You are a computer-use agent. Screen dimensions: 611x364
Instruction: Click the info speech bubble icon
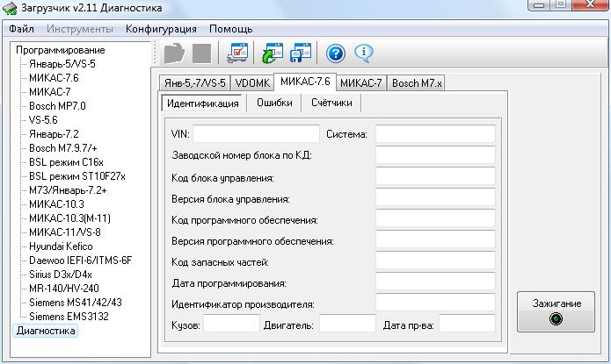pyautogui.click(x=364, y=54)
